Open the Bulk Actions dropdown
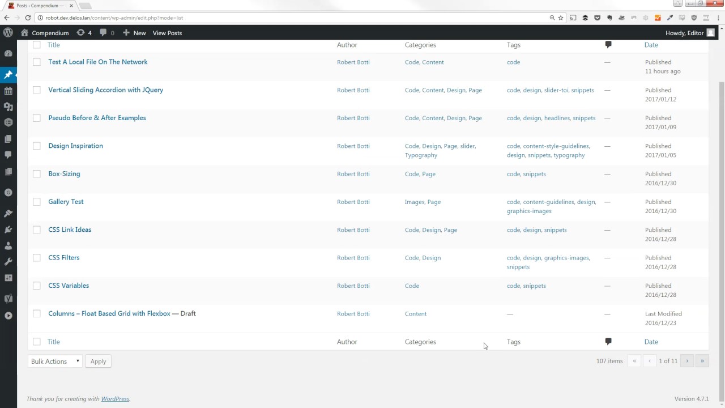The image size is (725, 408). (55, 361)
